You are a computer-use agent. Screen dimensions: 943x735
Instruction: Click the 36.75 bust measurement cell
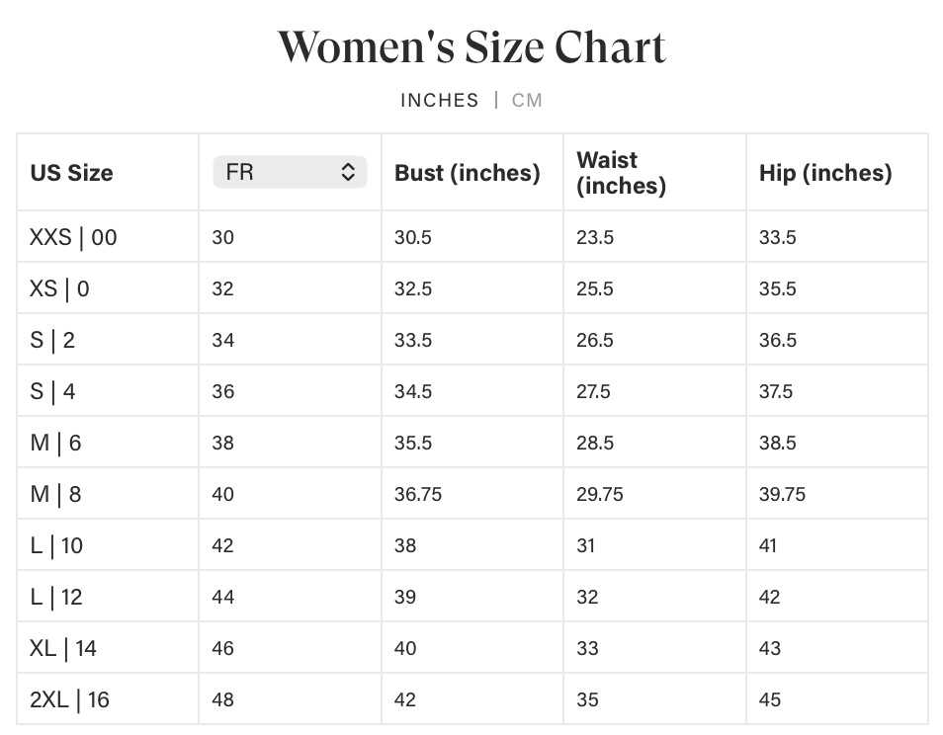(x=418, y=494)
